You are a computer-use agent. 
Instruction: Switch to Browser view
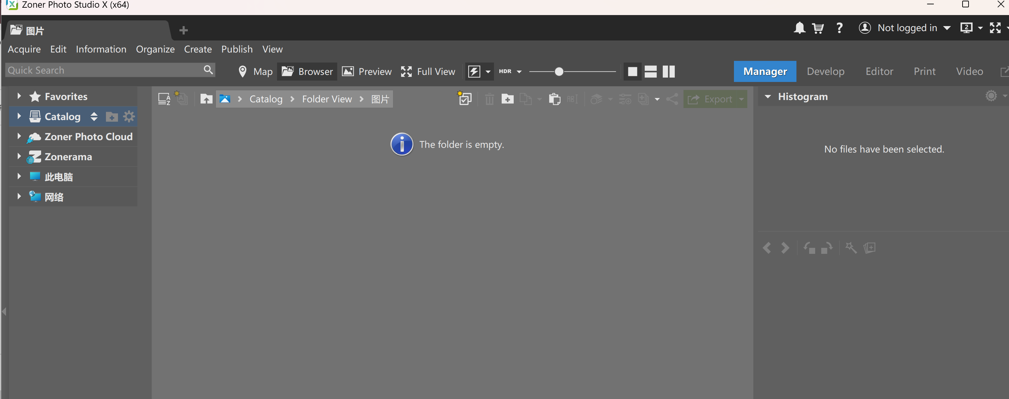point(307,71)
